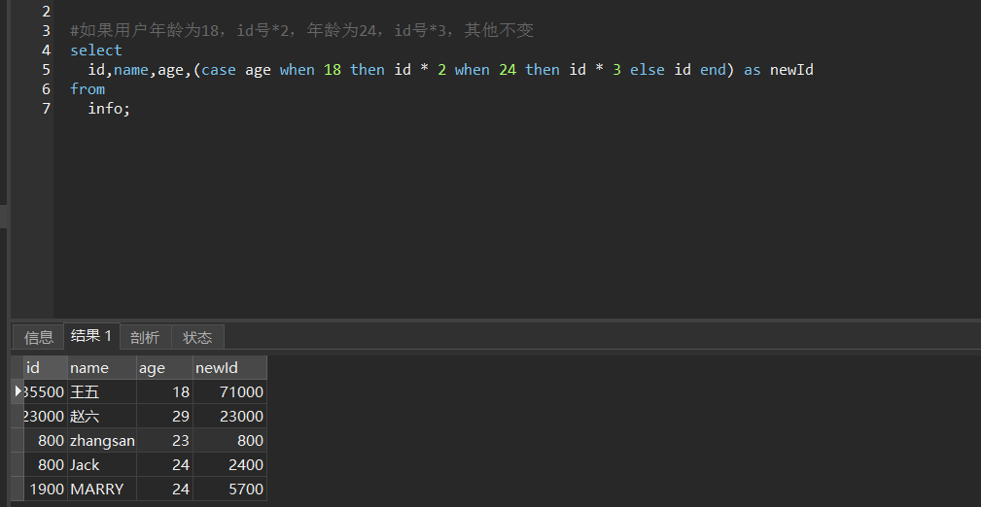Click the id cell 1900
The image size is (981, 507).
click(x=45, y=489)
